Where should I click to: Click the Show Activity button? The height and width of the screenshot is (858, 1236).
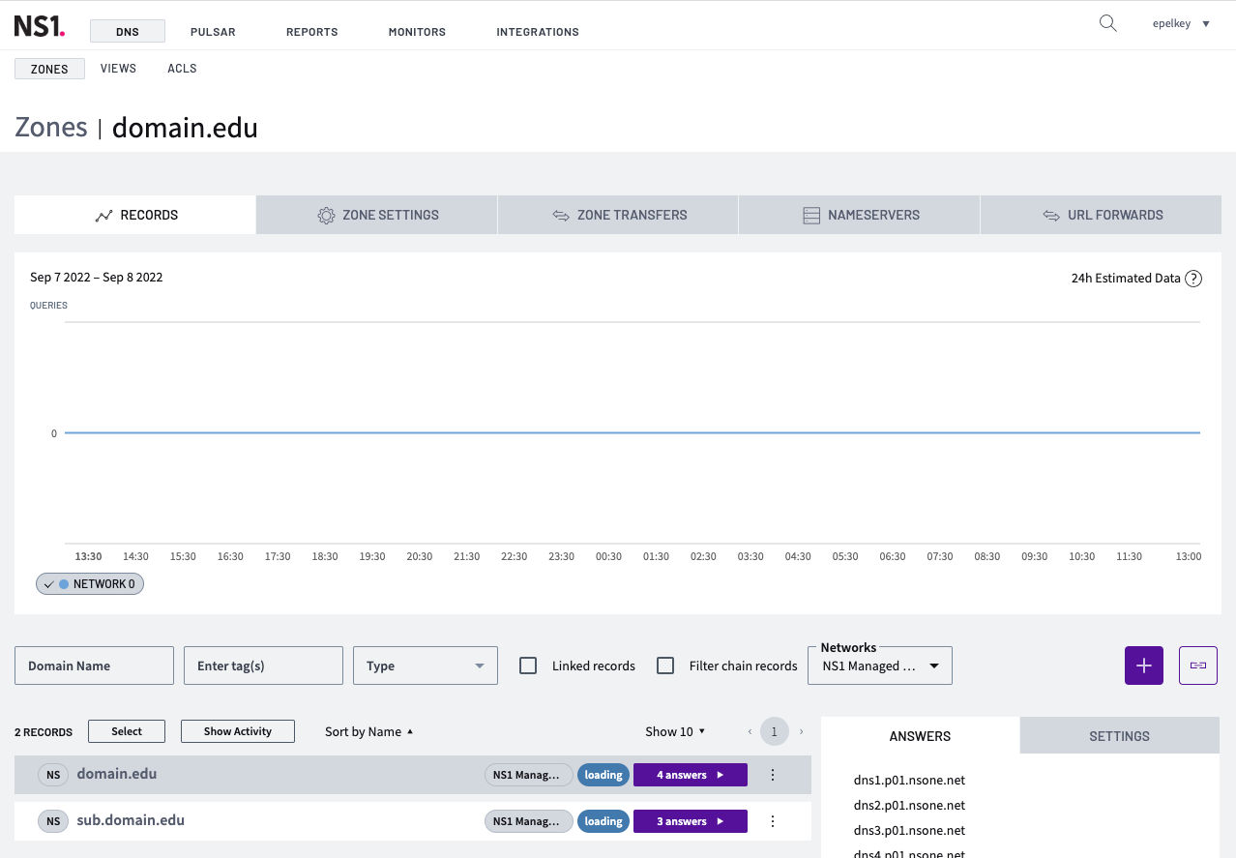(x=238, y=731)
